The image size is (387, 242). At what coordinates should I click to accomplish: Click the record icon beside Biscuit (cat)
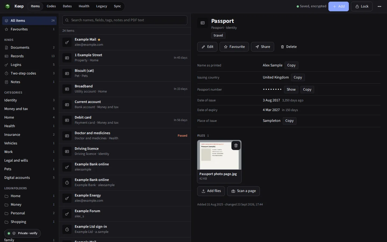click(x=67, y=73)
